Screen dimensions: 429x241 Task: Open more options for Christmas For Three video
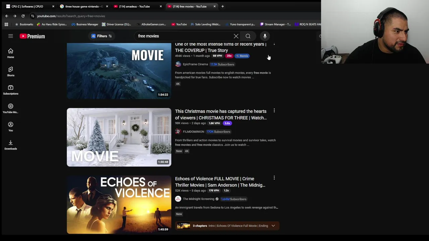click(x=274, y=110)
